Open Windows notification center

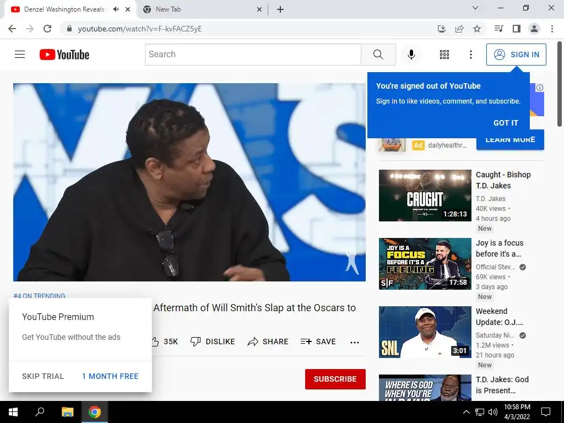click(546, 412)
